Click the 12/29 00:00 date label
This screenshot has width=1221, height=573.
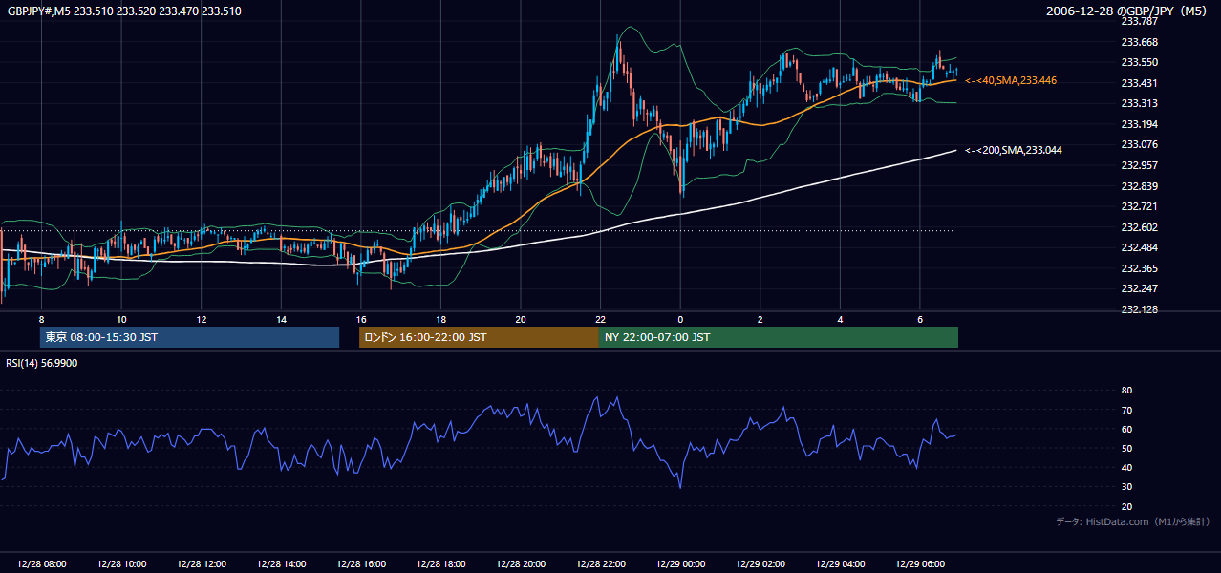click(680, 564)
